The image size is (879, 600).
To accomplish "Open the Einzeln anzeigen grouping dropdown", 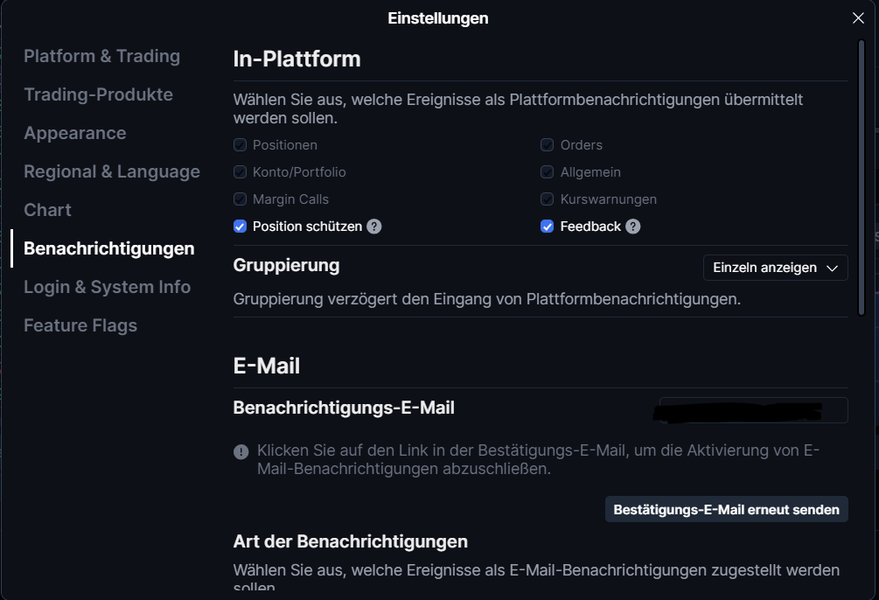I will coord(775,268).
